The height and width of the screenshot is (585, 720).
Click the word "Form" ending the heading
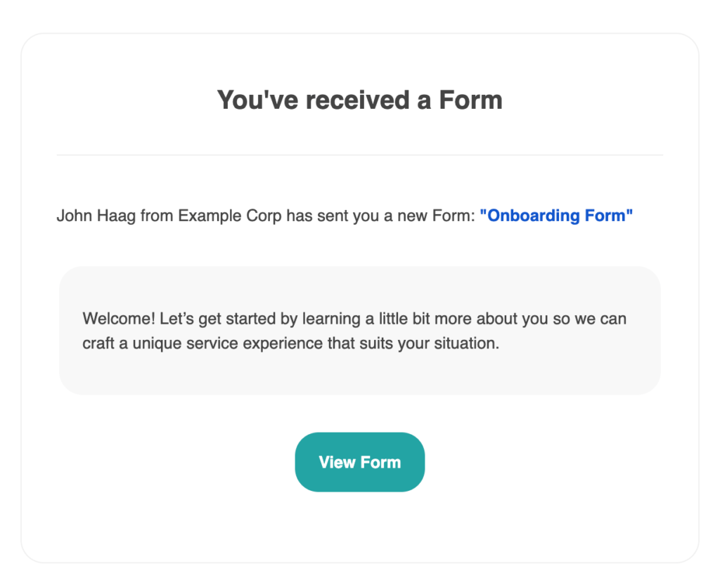tap(470, 100)
